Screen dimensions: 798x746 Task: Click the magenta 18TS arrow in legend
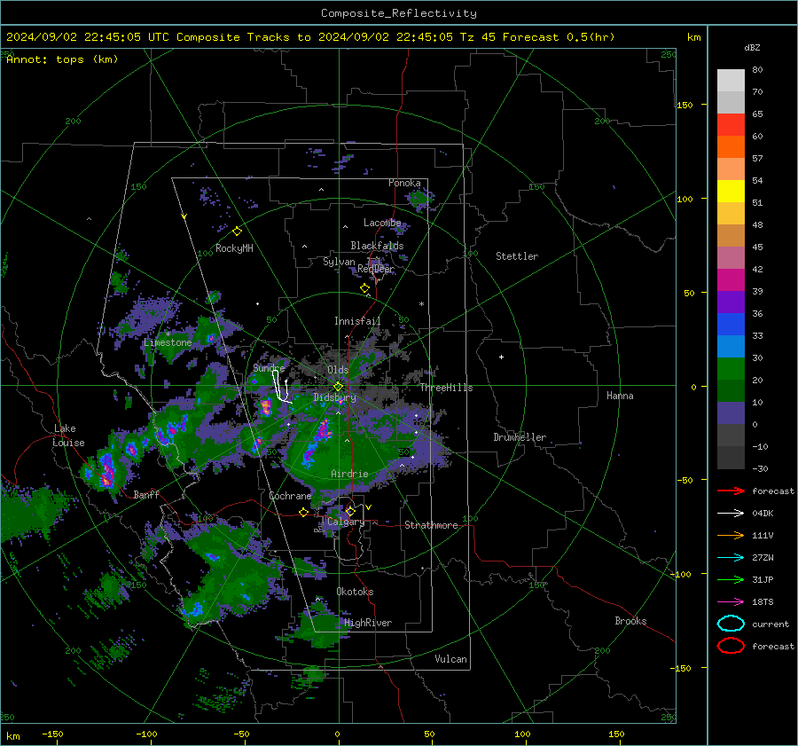(x=731, y=602)
